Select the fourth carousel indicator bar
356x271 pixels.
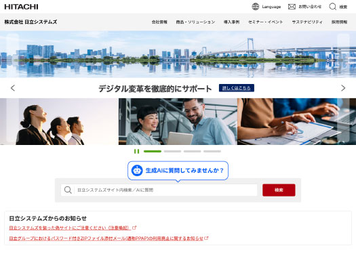pyautogui.click(x=212, y=151)
